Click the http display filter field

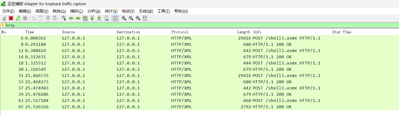(183, 25)
